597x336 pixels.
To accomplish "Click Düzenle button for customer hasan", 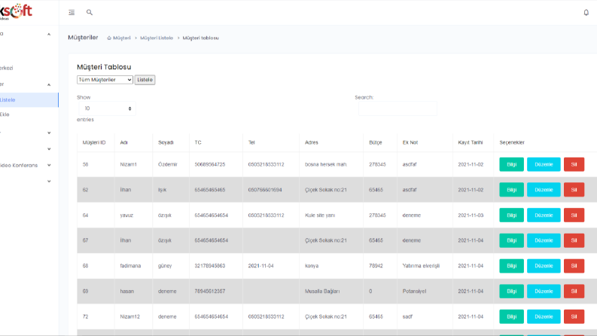I will coord(544,291).
